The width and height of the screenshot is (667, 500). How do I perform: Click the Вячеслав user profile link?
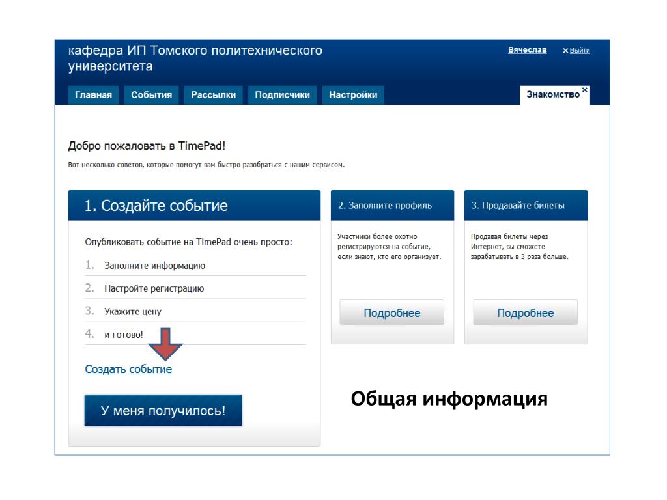point(527,50)
